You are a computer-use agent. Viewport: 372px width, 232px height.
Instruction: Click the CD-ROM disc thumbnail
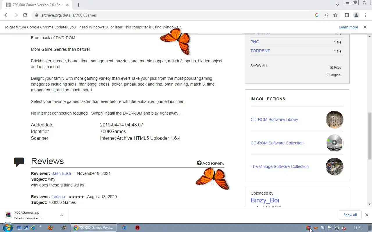click(335, 143)
